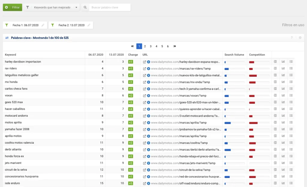
Task: Open external link icon in mx honda row
Action: click(144, 82)
